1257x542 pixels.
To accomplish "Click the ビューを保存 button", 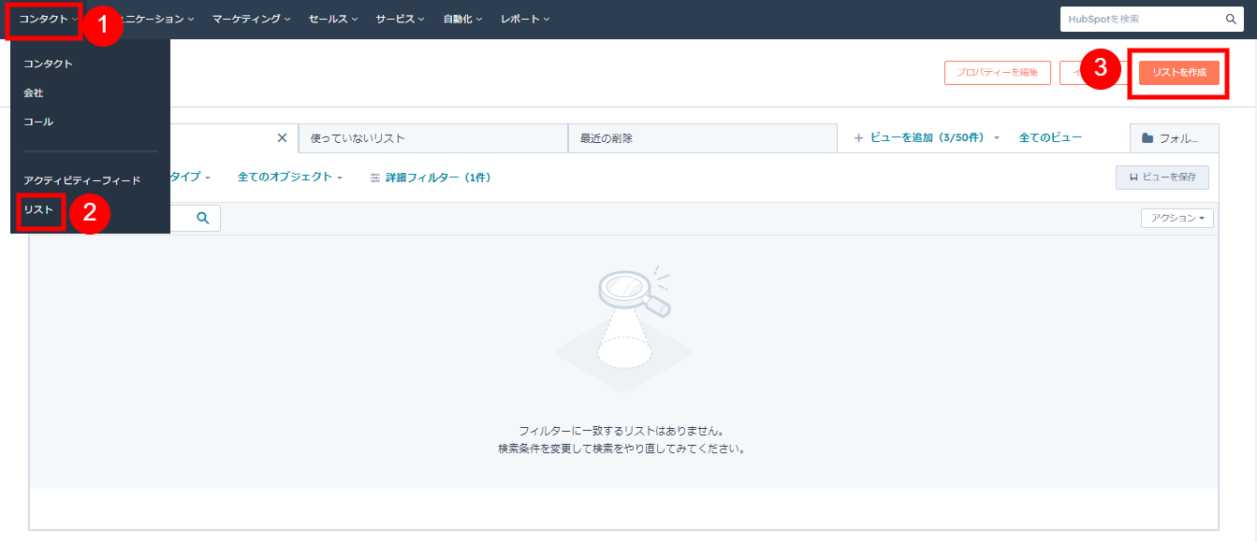I will 1162,177.
